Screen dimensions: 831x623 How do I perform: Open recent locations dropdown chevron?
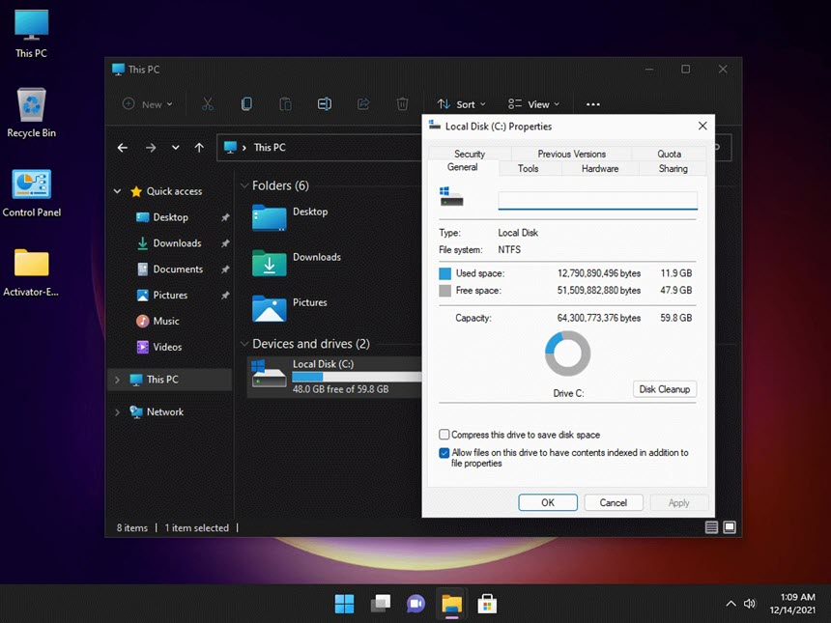pyautogui.click(x=176, y=148)
